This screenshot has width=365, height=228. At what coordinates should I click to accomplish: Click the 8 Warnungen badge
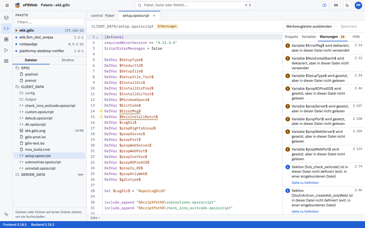click(167, 27)
